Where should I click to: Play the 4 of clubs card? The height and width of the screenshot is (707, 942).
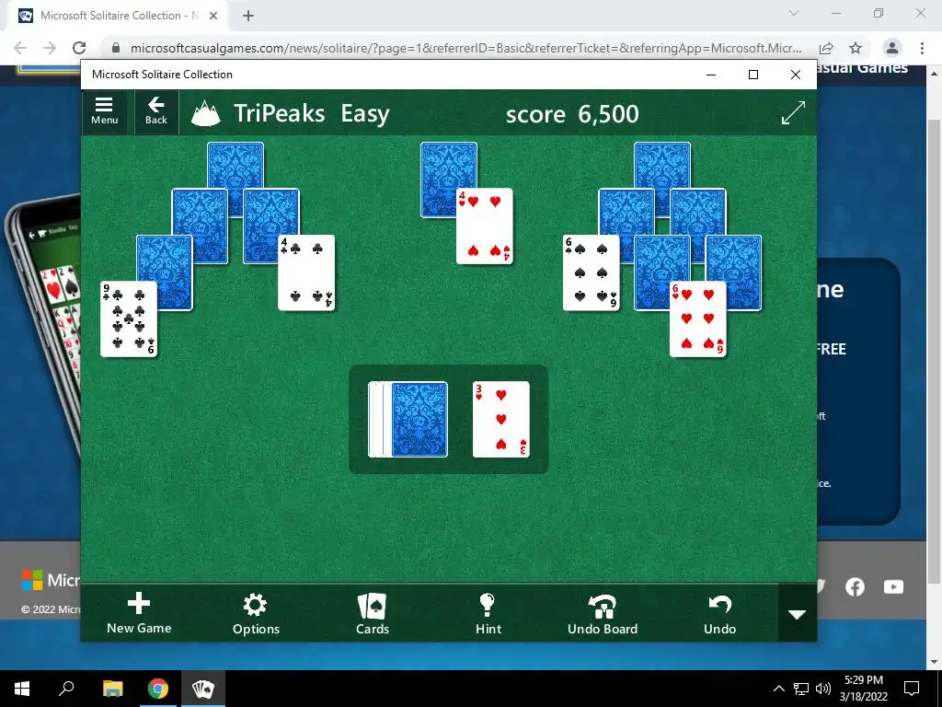click(306, 272)
